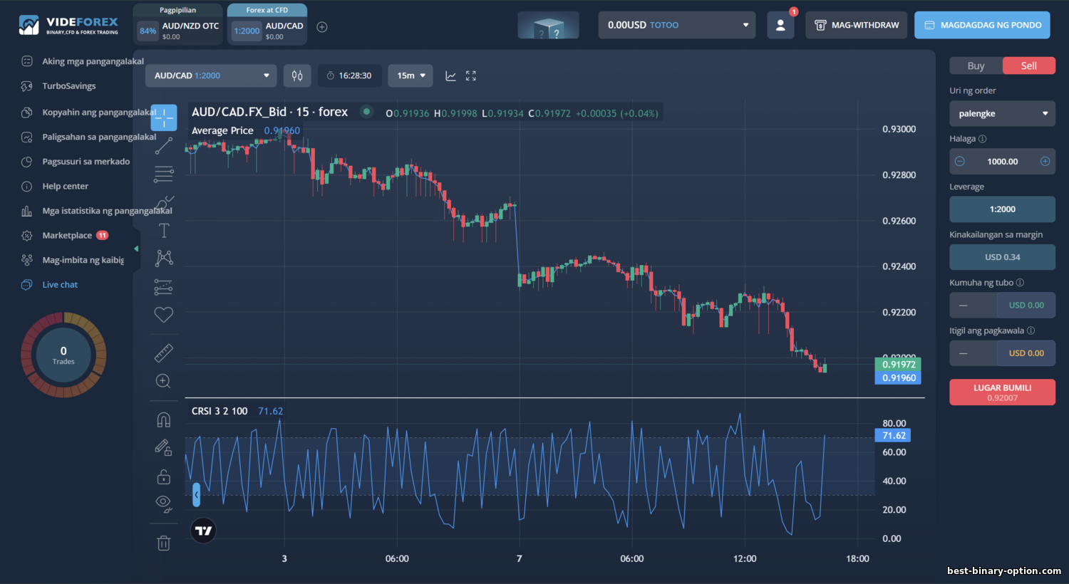Open the palengke order type dropdown
The height and width of the screenshot is (584, 1069).
[1002, 113]
